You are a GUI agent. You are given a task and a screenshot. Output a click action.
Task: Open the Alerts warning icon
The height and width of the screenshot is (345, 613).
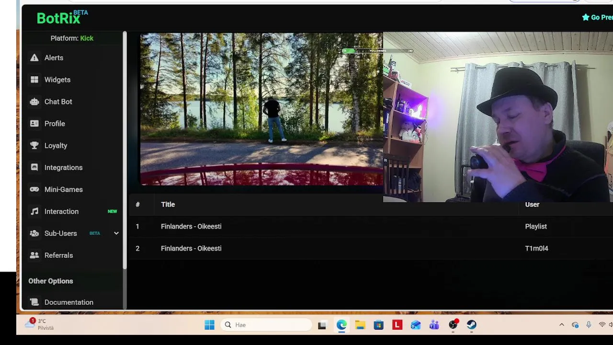click(x=34, y=57)
